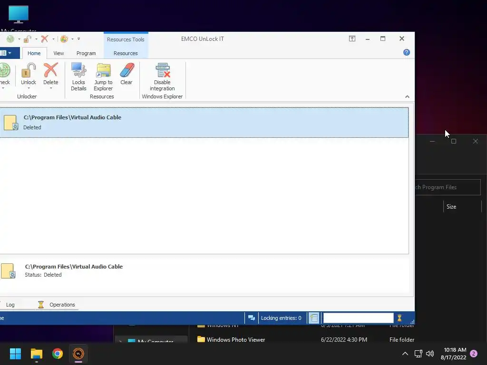The image size is (487, 365).
Task: Open Google Chrome from taskbar
Action: pyautogui.click(x=58, y=354)
